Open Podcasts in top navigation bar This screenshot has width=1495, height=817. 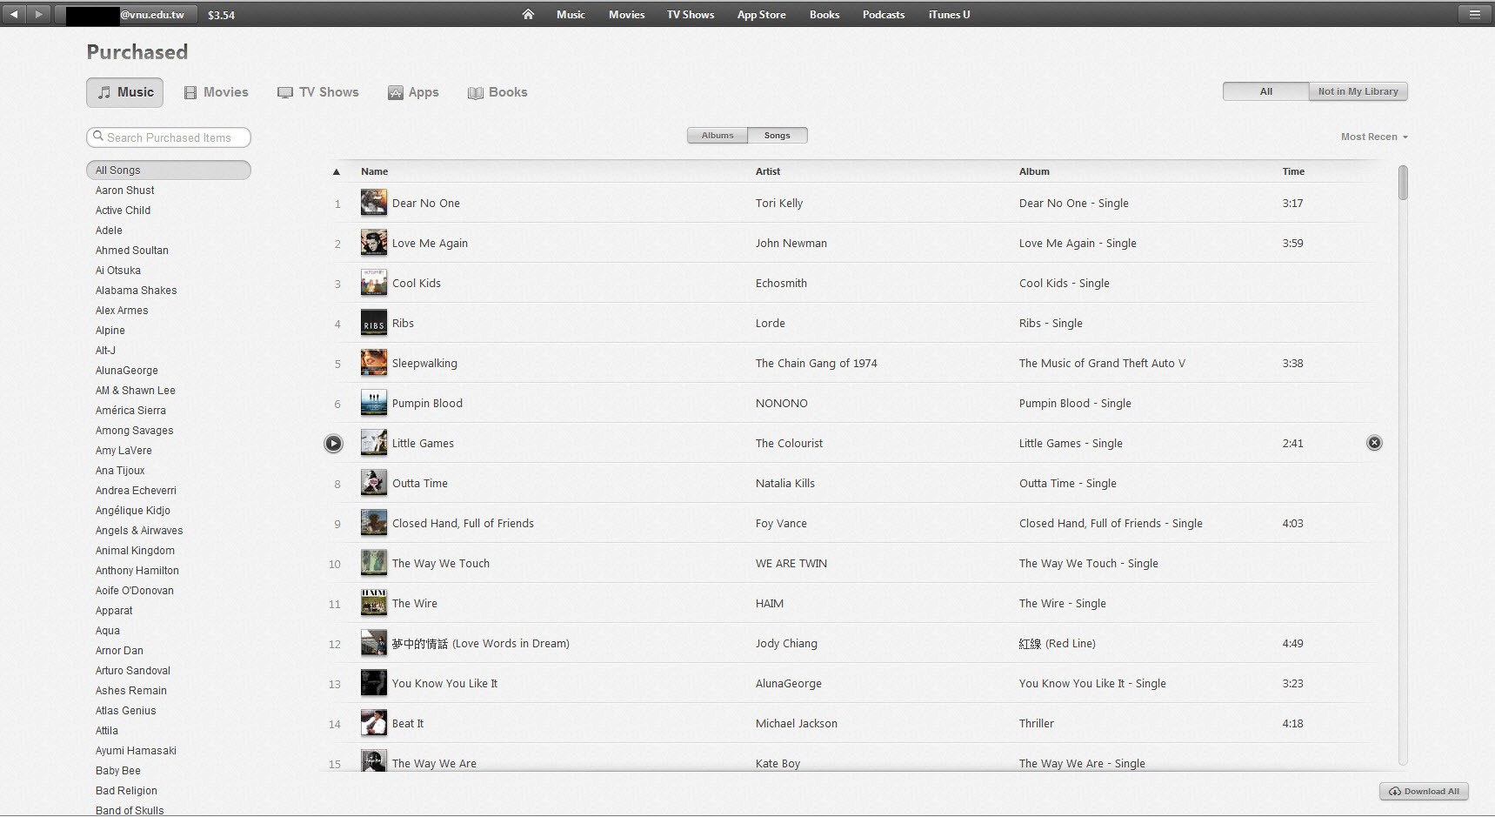884,14
